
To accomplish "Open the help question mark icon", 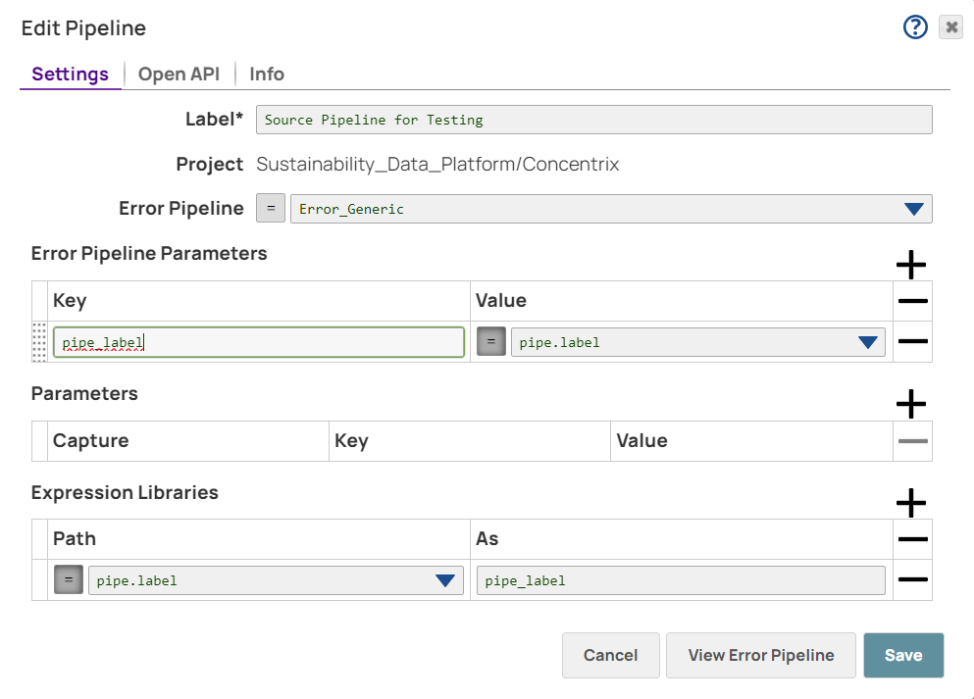I will tap(914, 26).
